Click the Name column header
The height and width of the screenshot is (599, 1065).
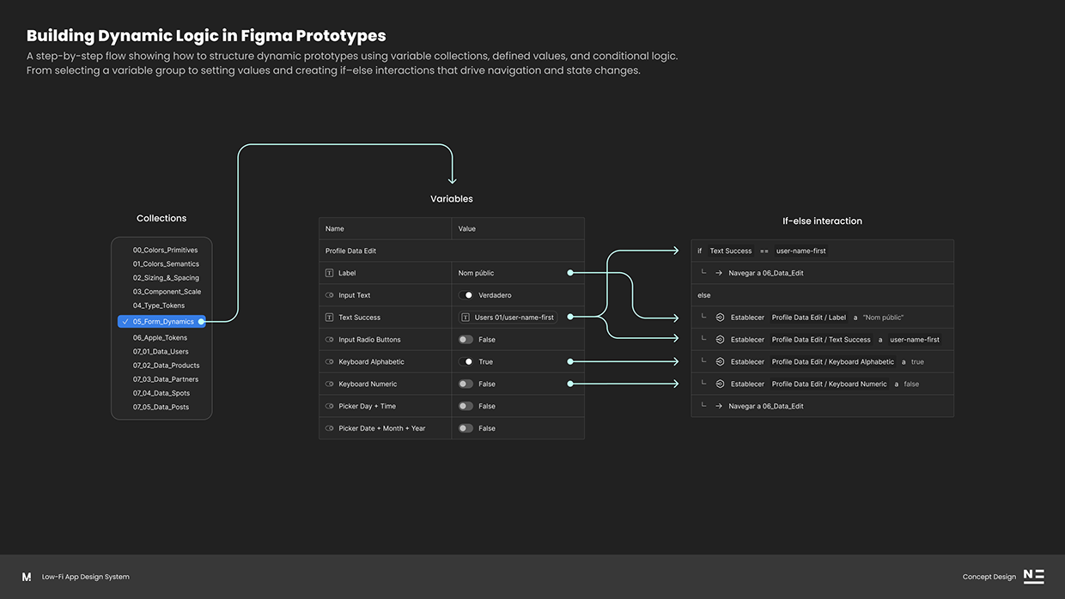pos(386,228)
